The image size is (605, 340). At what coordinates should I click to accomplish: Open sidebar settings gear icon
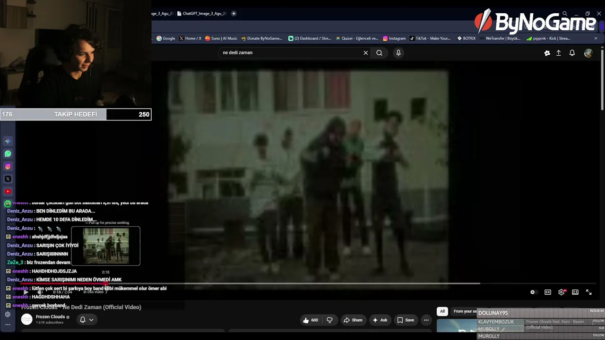(x=8, y=314)
